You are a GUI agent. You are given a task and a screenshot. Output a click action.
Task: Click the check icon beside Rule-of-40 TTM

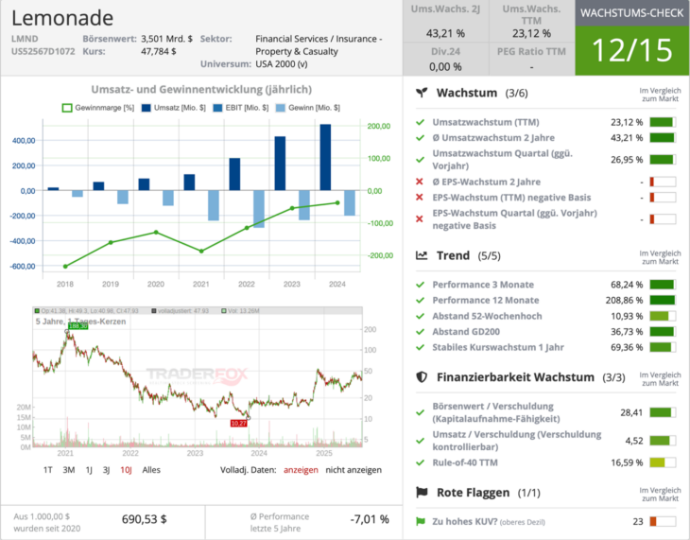point(420,462)
